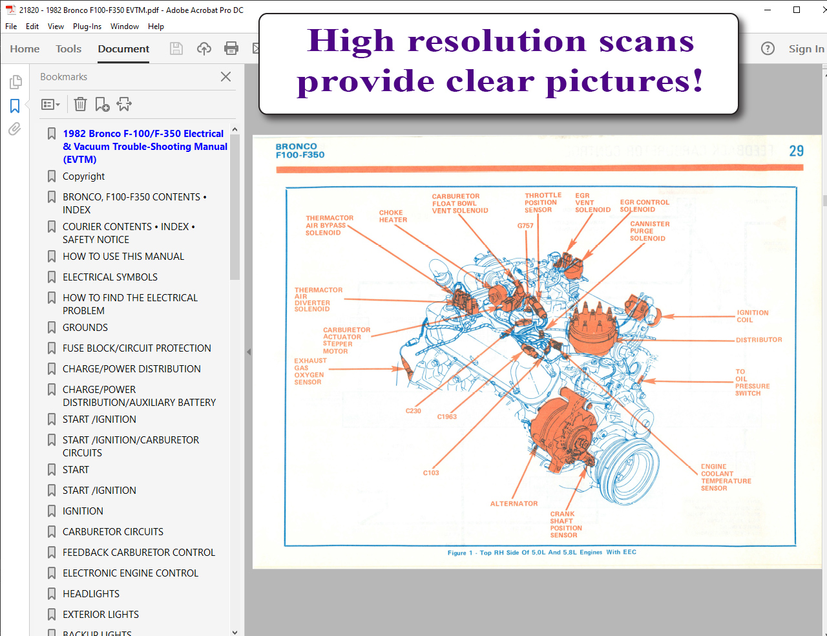Close the Bookmarks panel
The height and width of the screenshot is (636, 827).
225,77
